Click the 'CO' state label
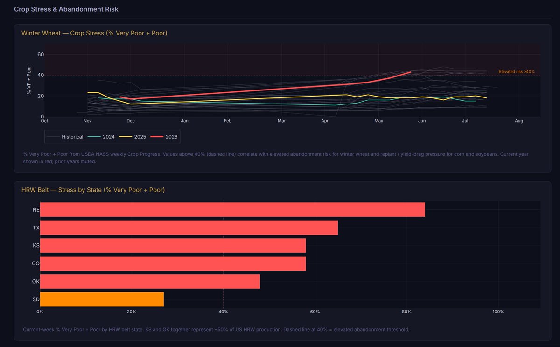The height and width of the screenshot is (347, 560). 35,264
